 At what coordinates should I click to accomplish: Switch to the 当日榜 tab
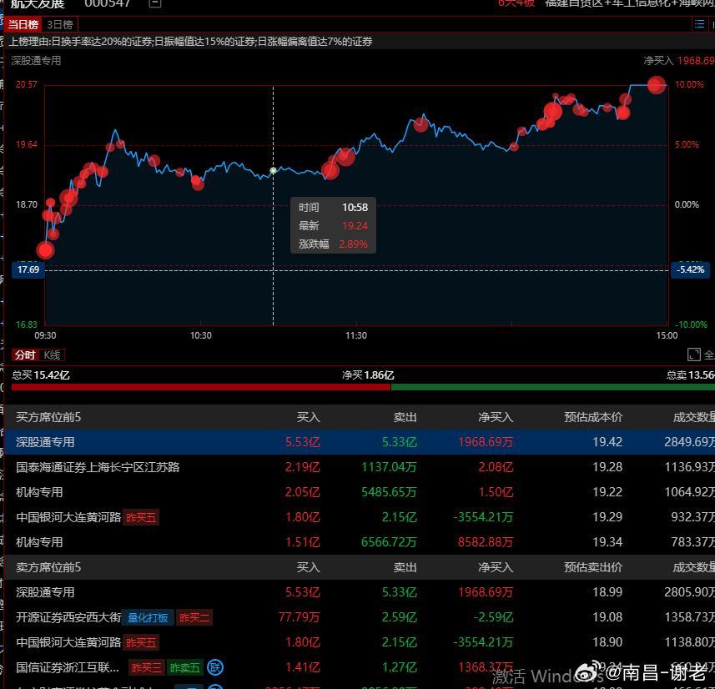(x=23, y=24)
